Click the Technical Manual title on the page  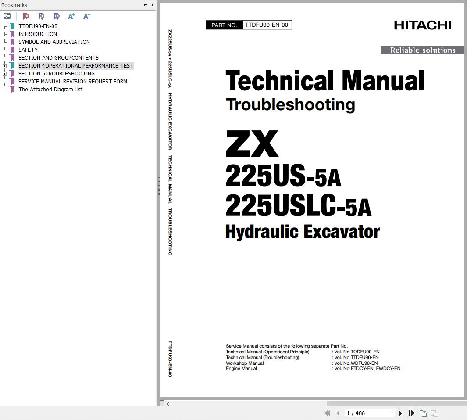point(325,81)
